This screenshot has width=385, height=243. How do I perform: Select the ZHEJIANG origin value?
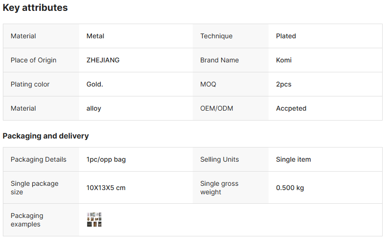click(x=103, y=60)
